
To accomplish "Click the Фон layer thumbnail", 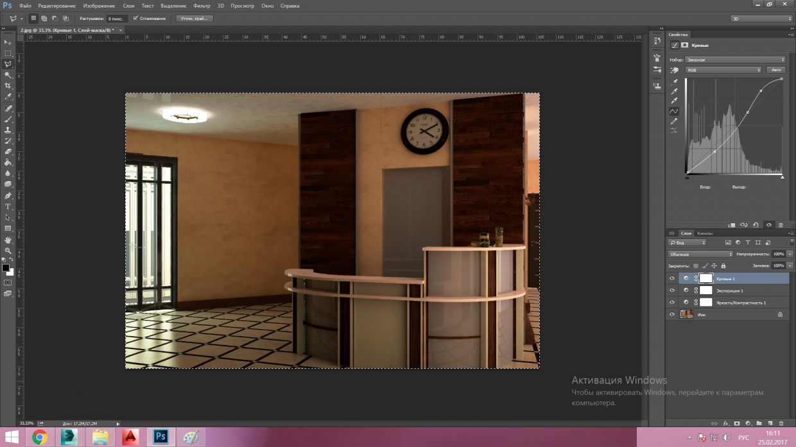I will pyautogui.click(x=686, y=314).
